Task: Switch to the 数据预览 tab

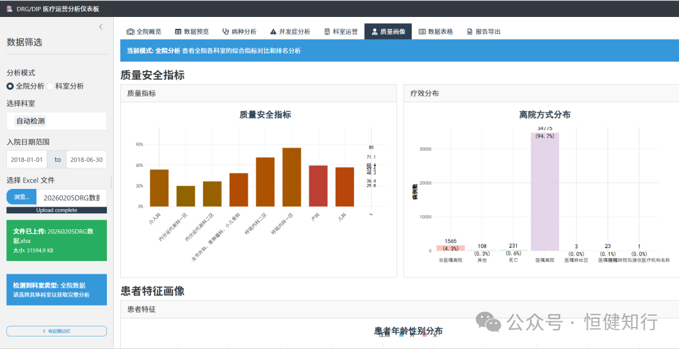Action: pyautogui.click(x=192, y=31)
